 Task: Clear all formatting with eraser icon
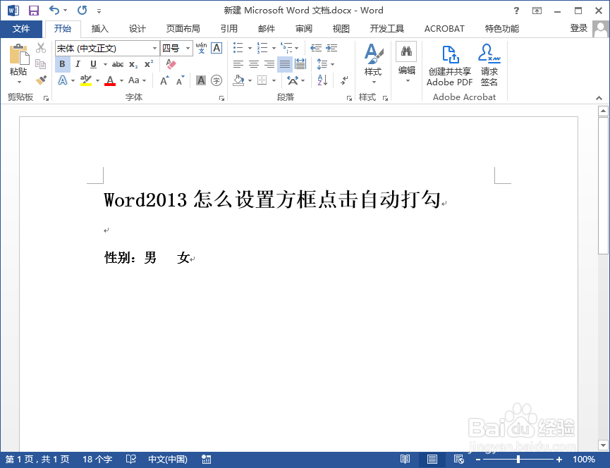(x=171, y=64)
